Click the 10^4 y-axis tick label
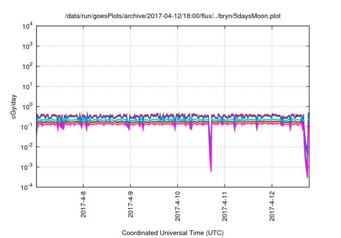 coord(28,27)
